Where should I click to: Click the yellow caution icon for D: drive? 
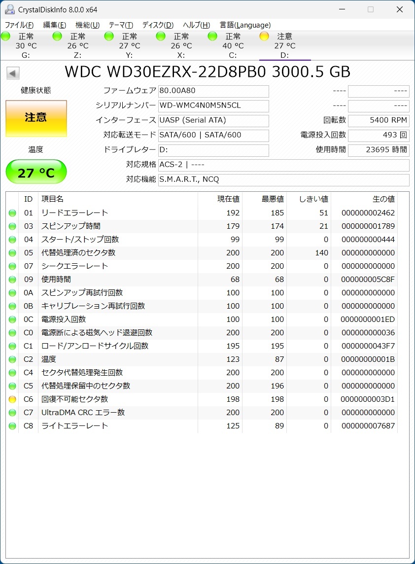point(264,36)
